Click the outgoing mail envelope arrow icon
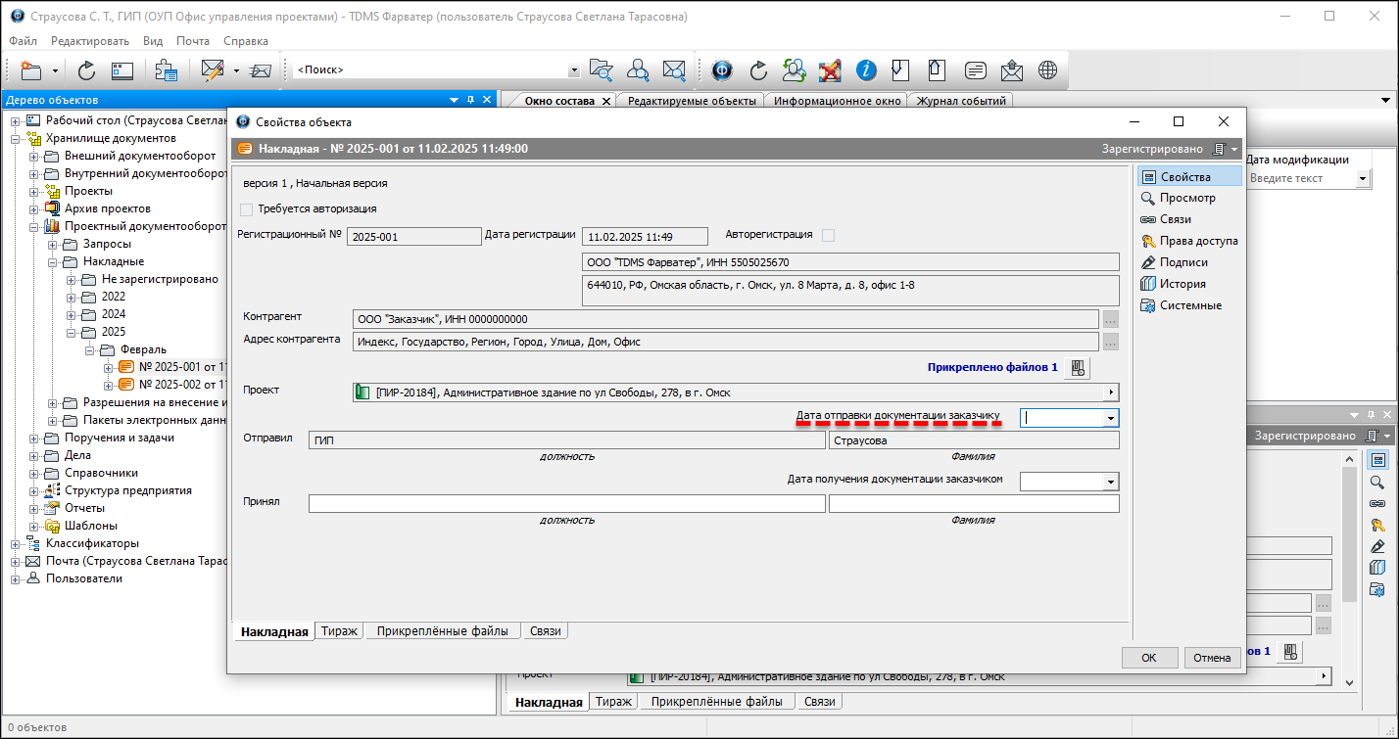Viewport: 1399px width, 739px height. 1012,70
